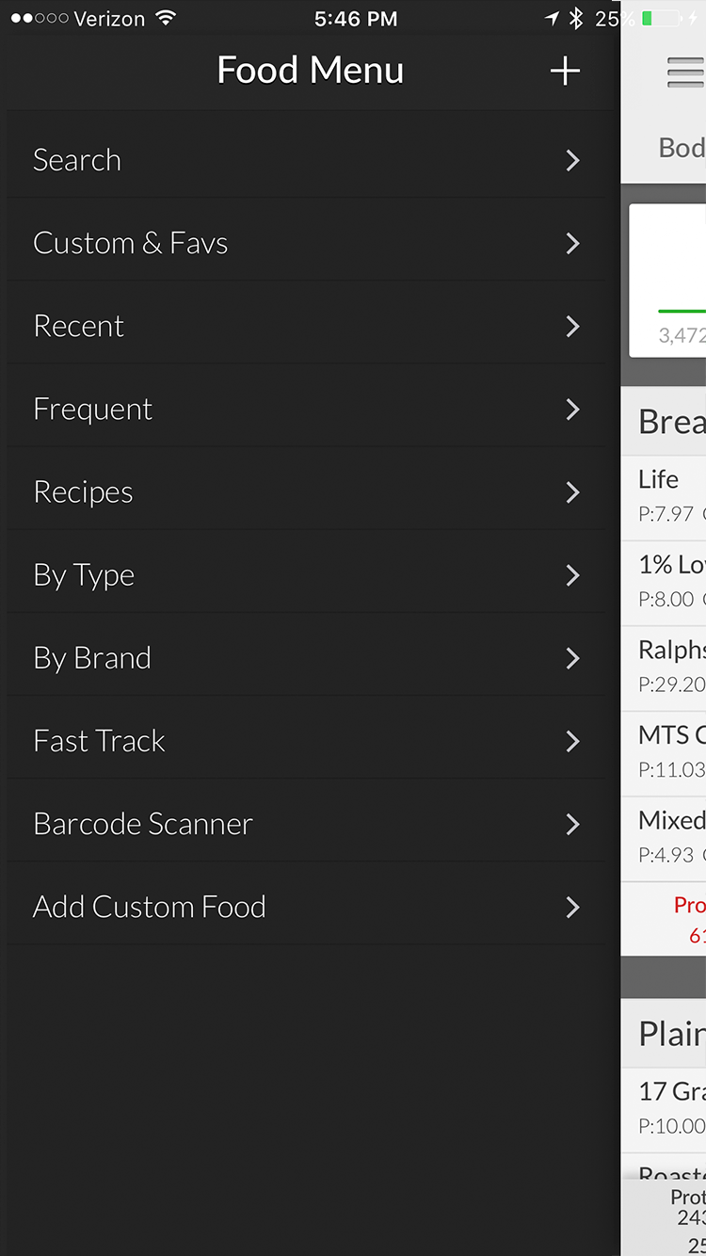Click the chevron next to Custom & Favs

tap(572, 243)
